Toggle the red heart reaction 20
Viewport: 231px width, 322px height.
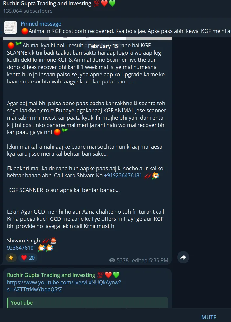pyautogui.click(x=28, y=258)
